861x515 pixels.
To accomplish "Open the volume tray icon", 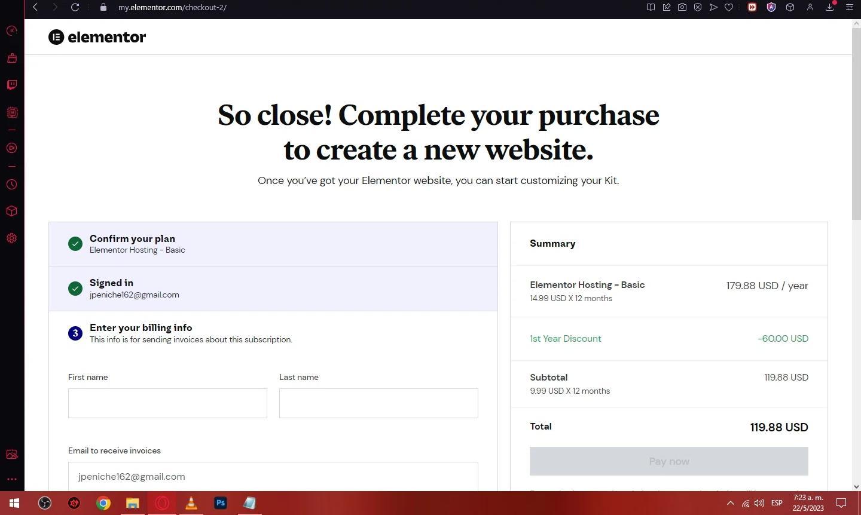I will click(x=759, y=503).
